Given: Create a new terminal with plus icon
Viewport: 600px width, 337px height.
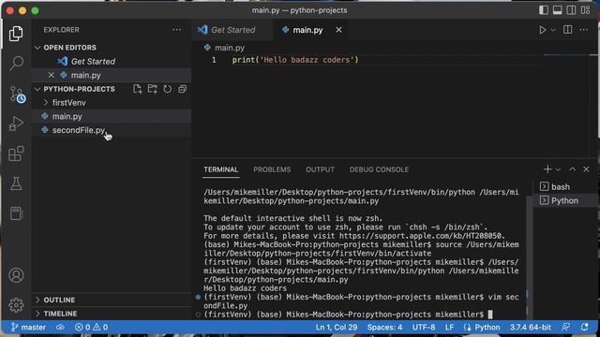Looking at the screenshot, I should coord(547,168).
